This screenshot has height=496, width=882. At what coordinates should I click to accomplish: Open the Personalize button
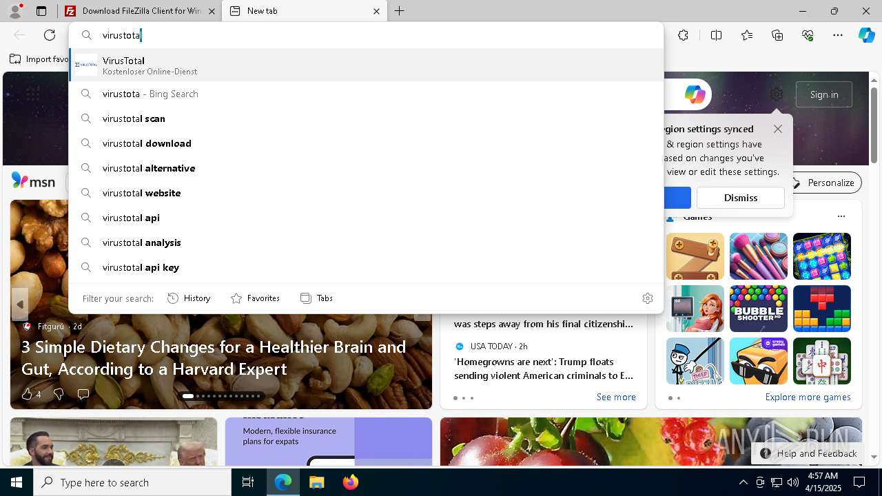(823, 183)
